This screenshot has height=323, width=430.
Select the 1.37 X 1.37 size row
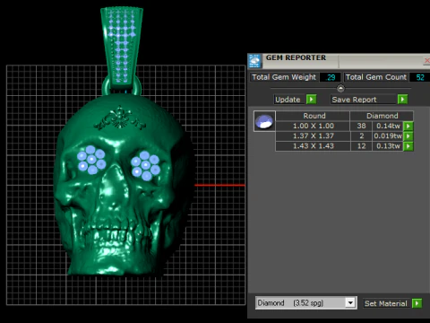click(313, 136)
